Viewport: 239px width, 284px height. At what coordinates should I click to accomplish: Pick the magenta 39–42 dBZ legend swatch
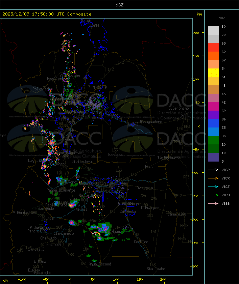coord(213,107)
